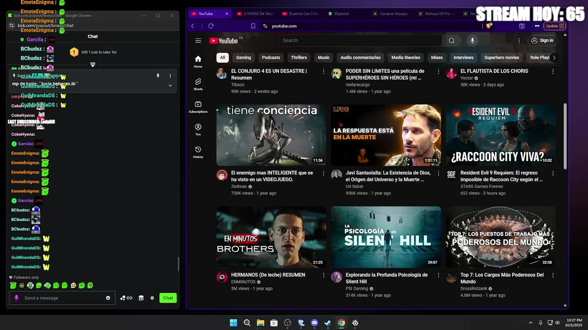Screen dimensions: 588x330
Task: Open the emoji picker in Kick chat input
Action: click(x=108, y=298)
